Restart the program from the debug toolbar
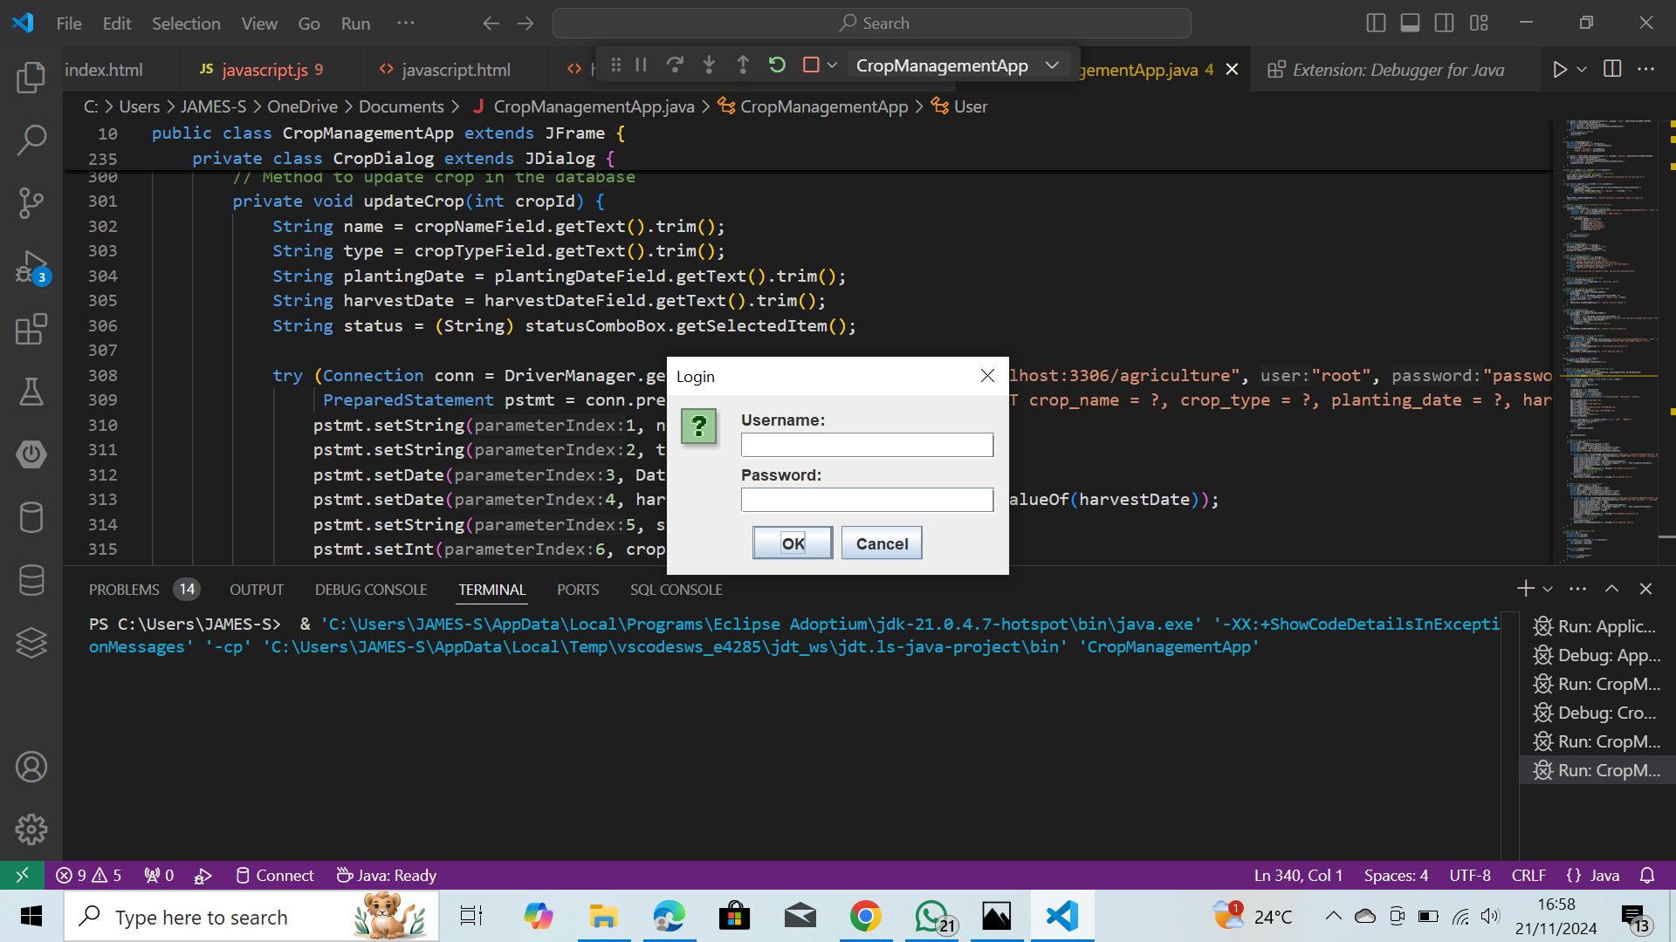 pos(777,65)
